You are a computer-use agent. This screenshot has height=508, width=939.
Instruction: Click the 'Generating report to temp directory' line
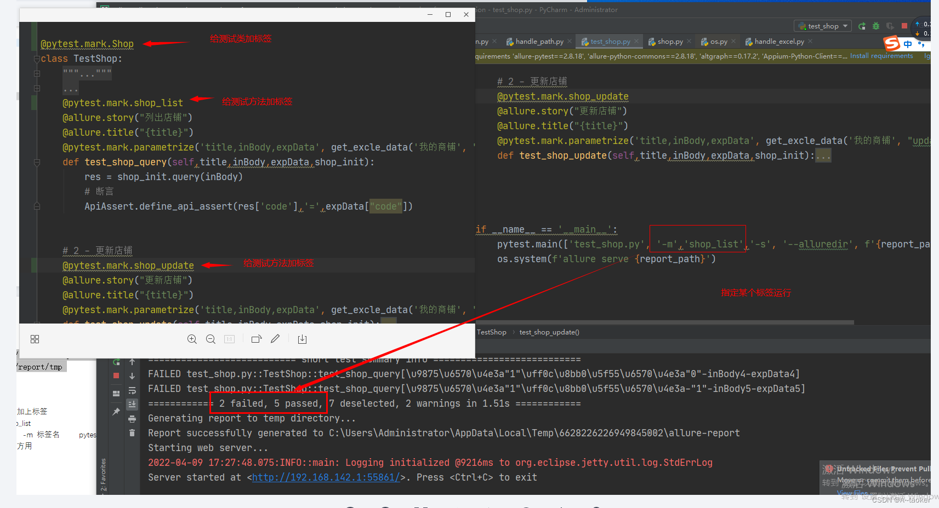252,418
